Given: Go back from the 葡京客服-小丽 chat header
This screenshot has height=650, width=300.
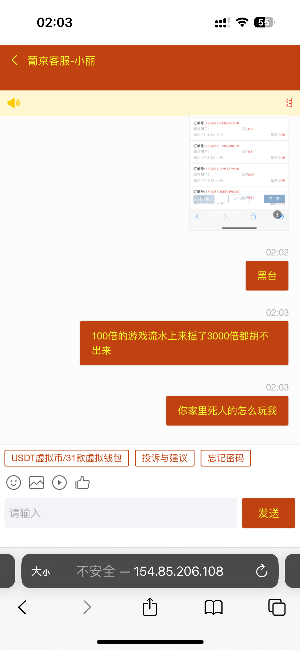Looking at the screenshot, I should click(15, 60).
